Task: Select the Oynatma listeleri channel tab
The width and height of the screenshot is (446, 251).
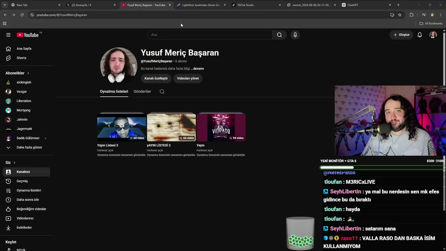Action: pos(114,91)
